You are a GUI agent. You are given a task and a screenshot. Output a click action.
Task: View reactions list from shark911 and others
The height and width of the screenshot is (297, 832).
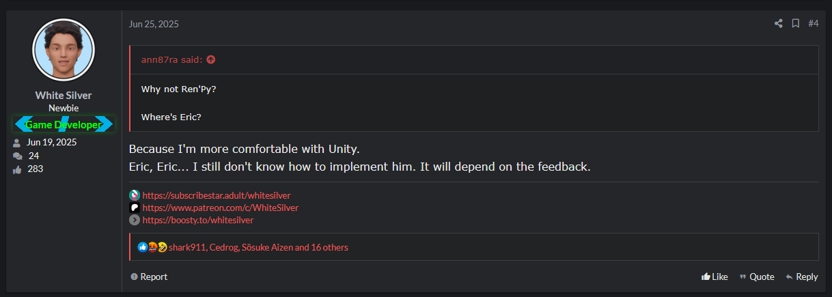click(x=258, y=247)
